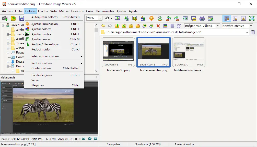Click the red X delete icon

click(x=158, y=26)
